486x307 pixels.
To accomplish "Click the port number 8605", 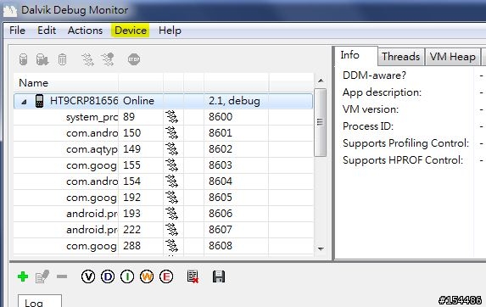I will click(x=221, y=198).
